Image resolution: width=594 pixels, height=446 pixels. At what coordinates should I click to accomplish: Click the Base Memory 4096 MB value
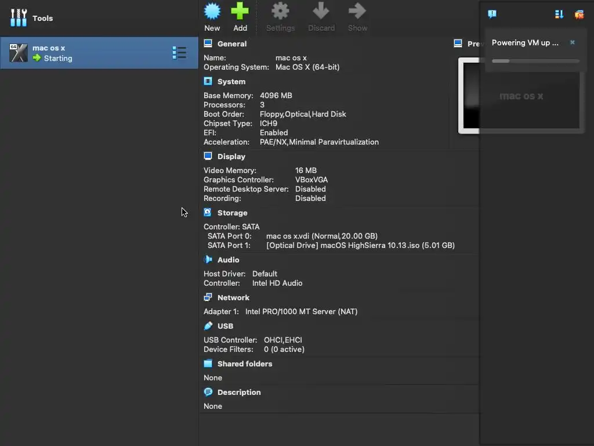(x=276, y=96)
